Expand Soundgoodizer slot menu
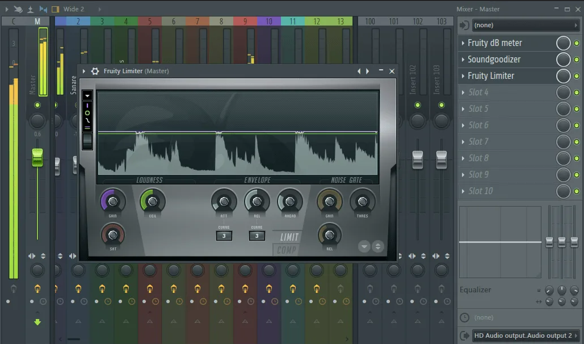Viewport: 584px width, 344px height. click(x=463, y=60)
